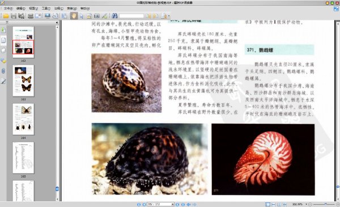Screen dimensions: 340x207
Task: Go to first page button in status bar
Action: 139,204
